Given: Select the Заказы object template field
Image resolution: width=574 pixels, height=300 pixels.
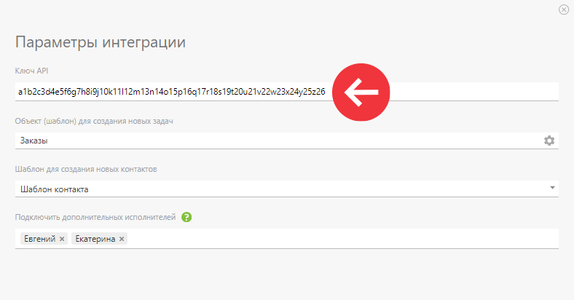Looking at the screenshot, I should [286, 141].
